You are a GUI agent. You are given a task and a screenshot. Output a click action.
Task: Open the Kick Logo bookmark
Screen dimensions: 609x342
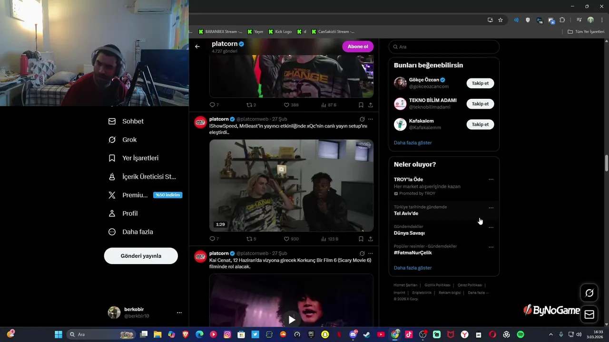[x=280, y=32]
